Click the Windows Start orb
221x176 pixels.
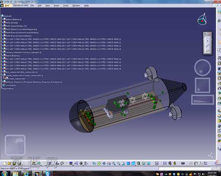4,173
